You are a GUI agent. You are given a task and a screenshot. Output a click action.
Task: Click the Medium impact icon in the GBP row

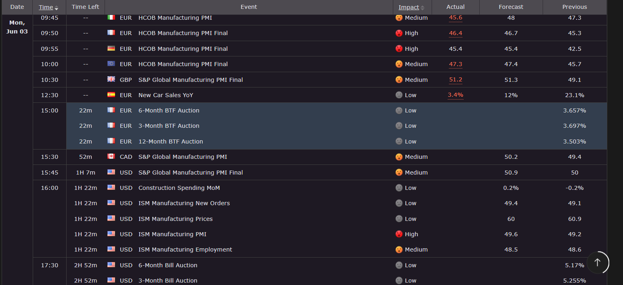(x=399, y=79)
